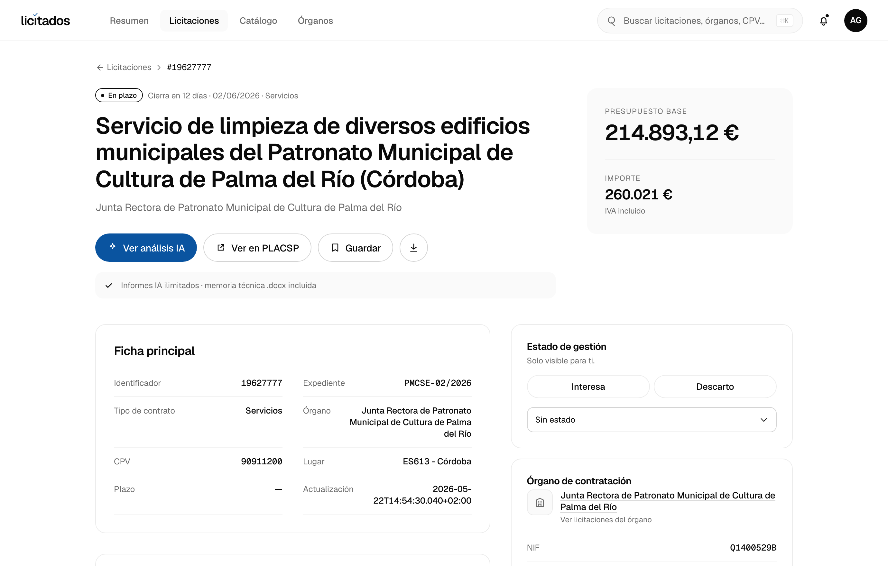Click Expediente value PMCSE-02/2026
The height and width of the screenshot is (566, 888).
438,383
